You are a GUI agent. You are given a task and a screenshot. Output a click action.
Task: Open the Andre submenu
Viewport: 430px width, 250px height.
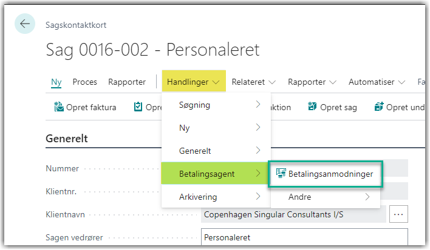326,197
